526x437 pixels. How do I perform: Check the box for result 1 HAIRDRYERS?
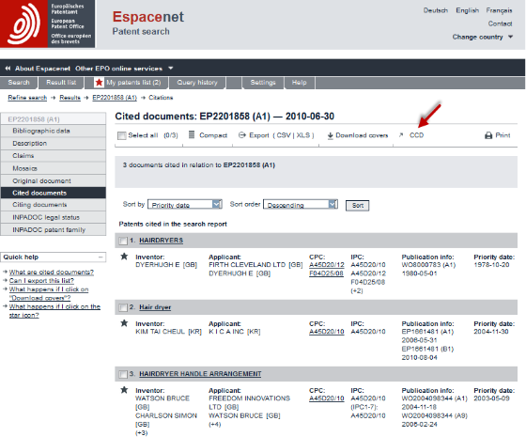[123, 241]
